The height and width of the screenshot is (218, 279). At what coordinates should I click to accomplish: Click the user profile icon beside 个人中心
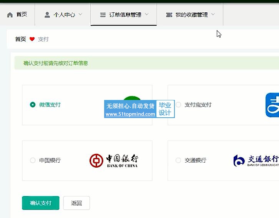47,15
